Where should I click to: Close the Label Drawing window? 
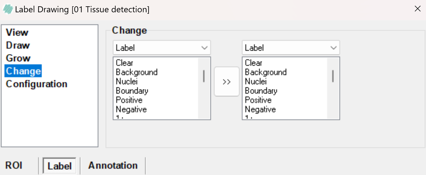coord(418,9)
